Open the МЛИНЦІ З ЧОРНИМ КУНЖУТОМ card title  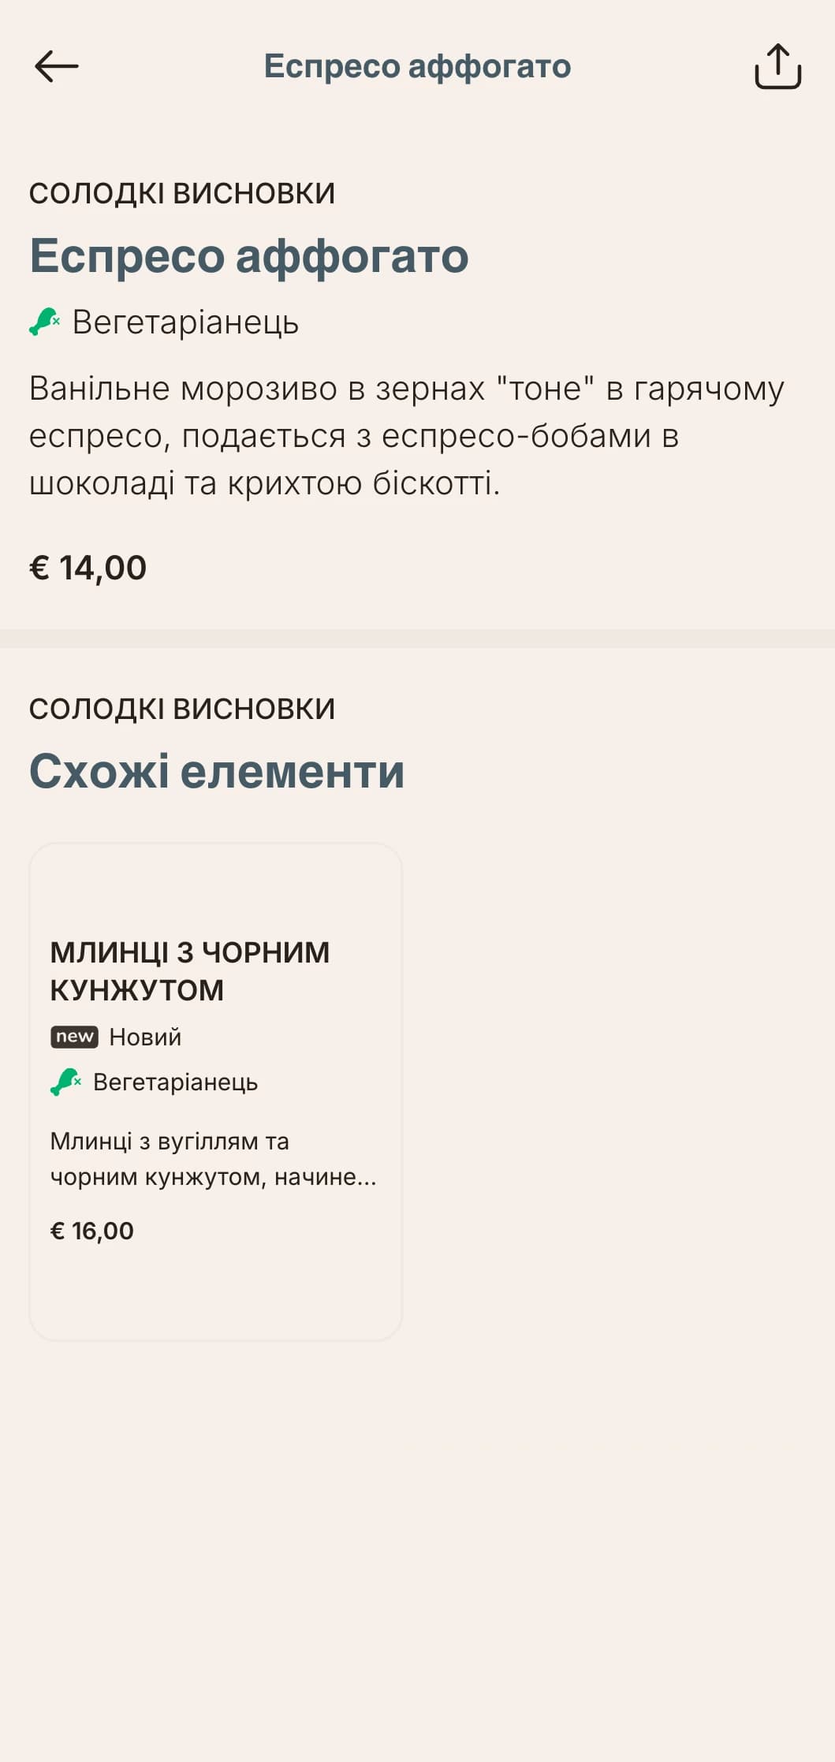190,970
